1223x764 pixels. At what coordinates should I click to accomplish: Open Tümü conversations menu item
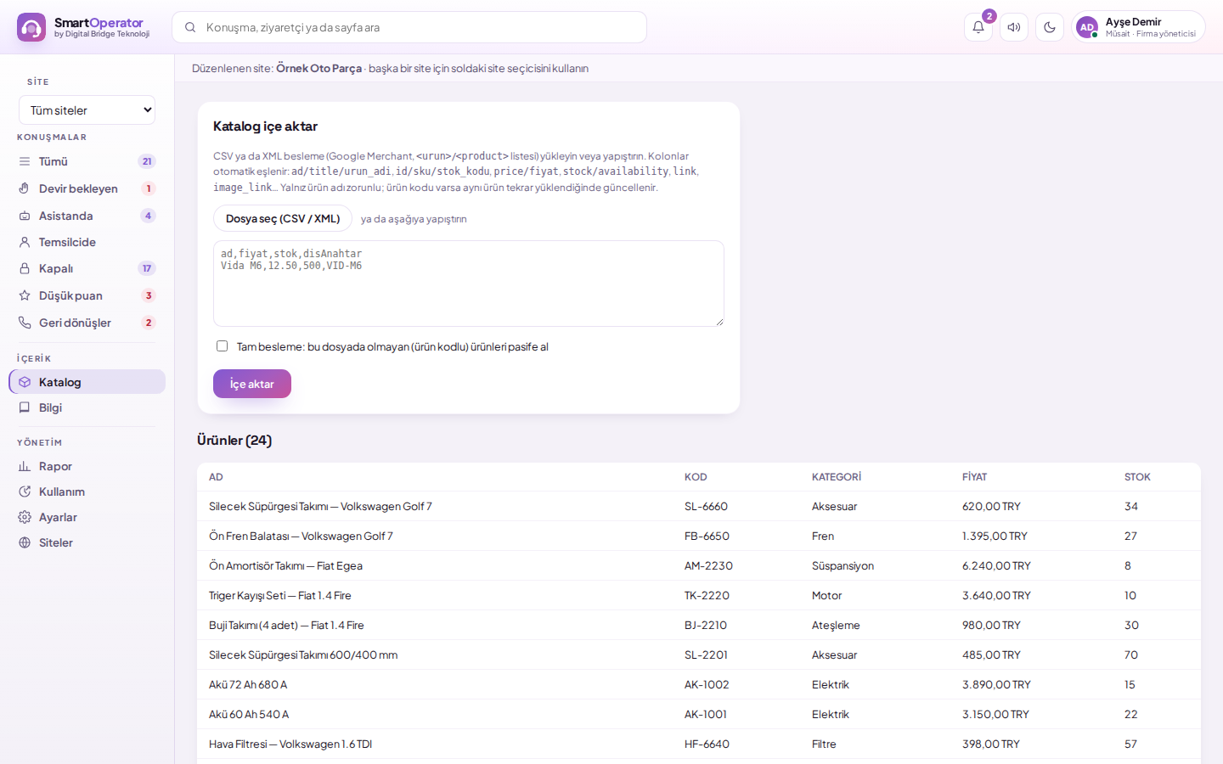click(87, 161)
